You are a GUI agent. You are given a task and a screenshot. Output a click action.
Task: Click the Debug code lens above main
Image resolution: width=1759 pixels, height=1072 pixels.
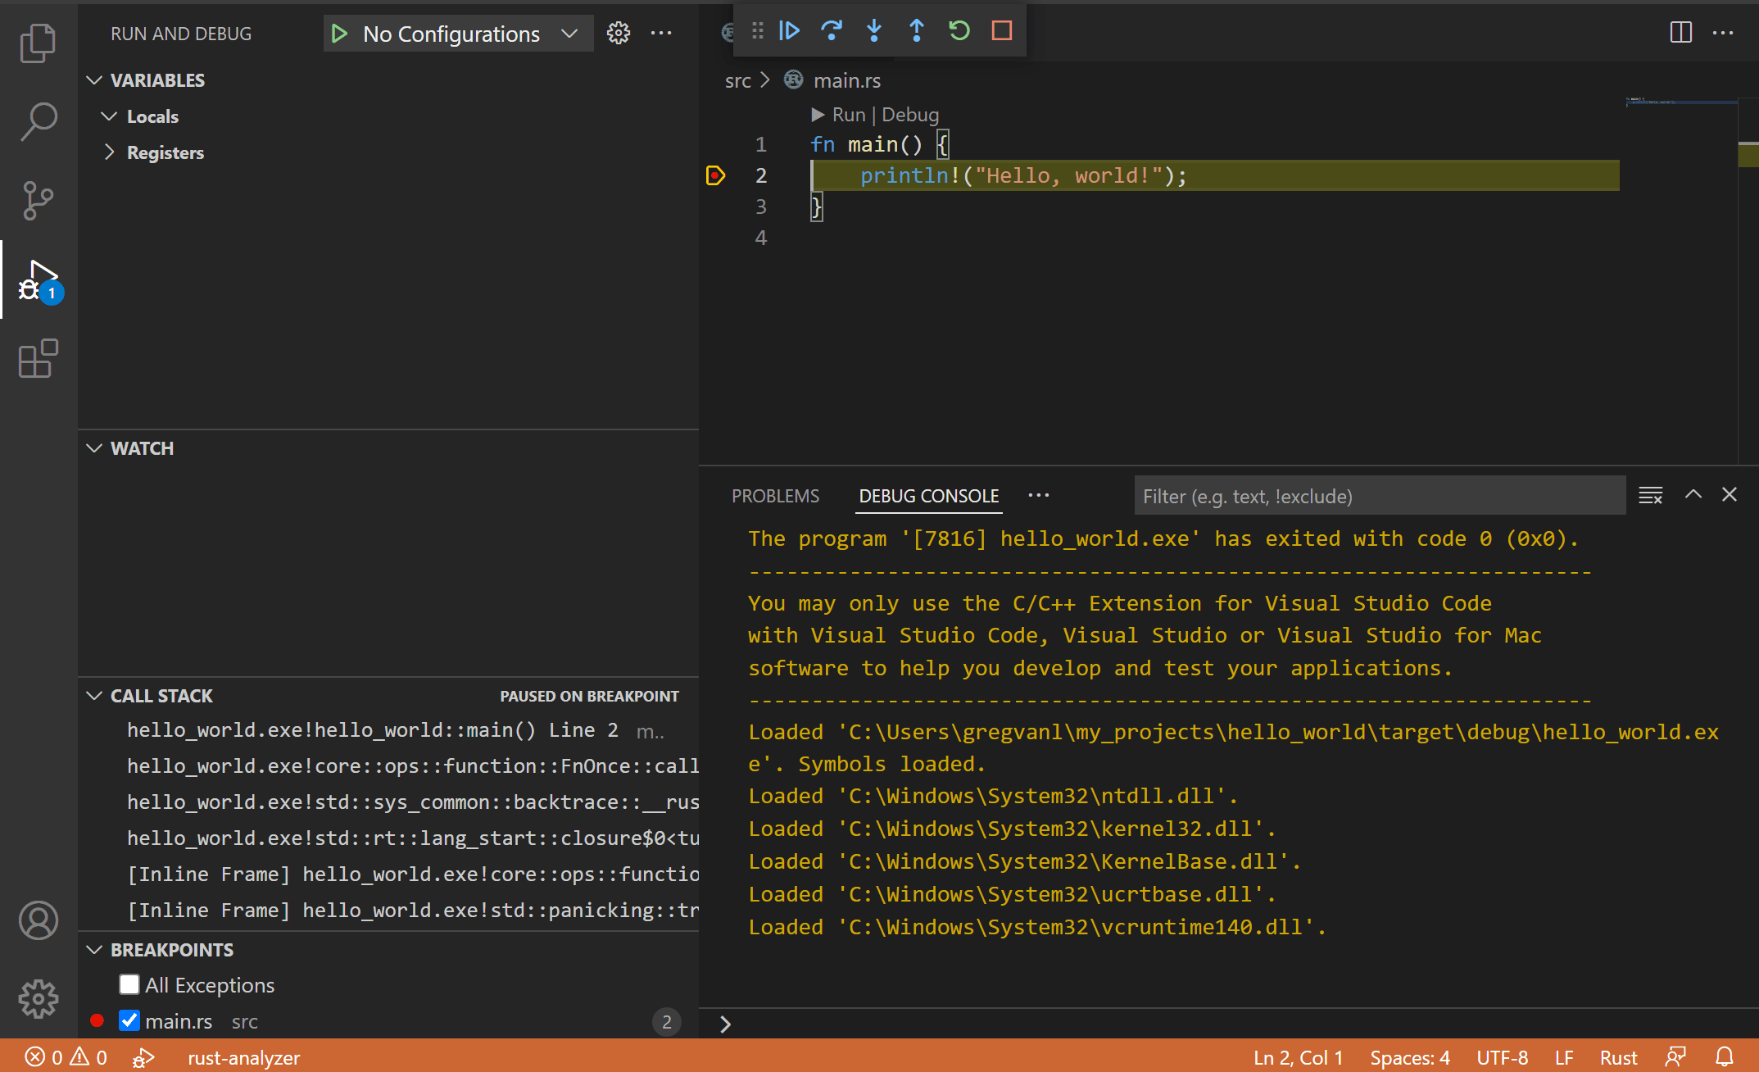pos(909,114)
